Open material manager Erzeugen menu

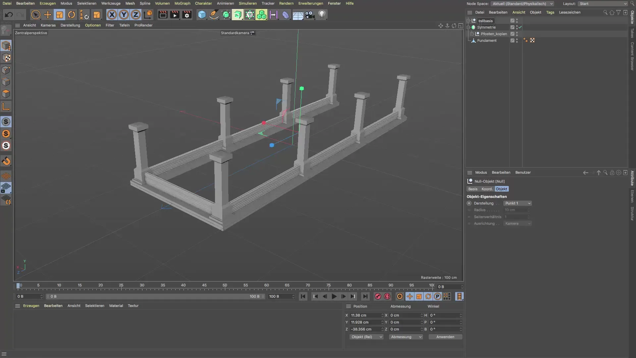click(x=31, y=306)
